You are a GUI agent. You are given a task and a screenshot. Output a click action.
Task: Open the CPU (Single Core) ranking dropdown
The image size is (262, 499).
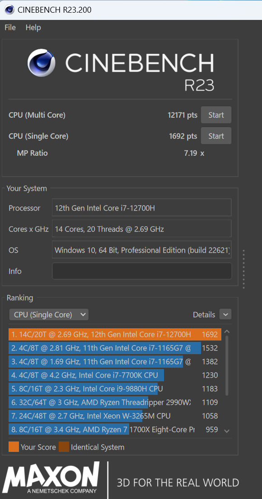[49, 315]
